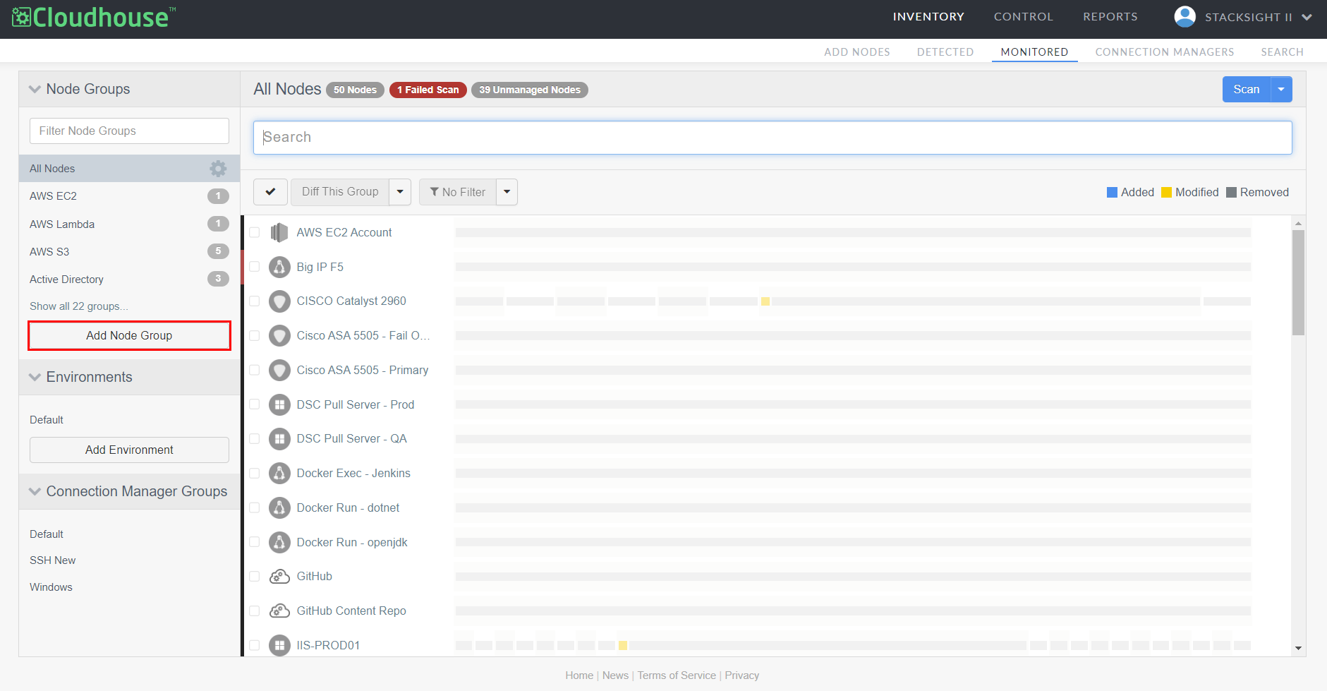Switch to the DETECTED tab
The height and width of the screenshot is (691, 1327).
945,52
